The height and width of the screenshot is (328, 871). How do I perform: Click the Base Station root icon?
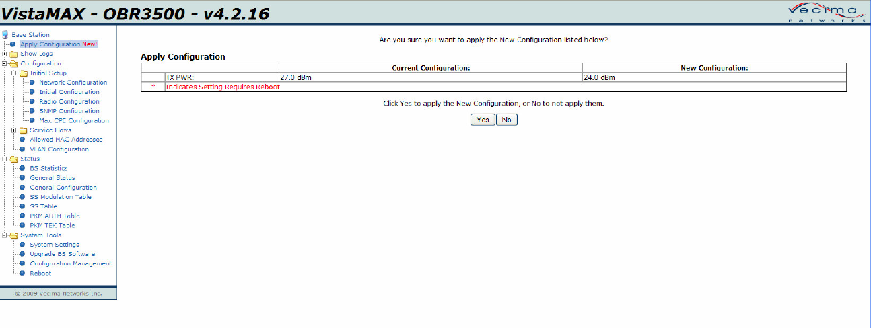[x=5, y=34]
